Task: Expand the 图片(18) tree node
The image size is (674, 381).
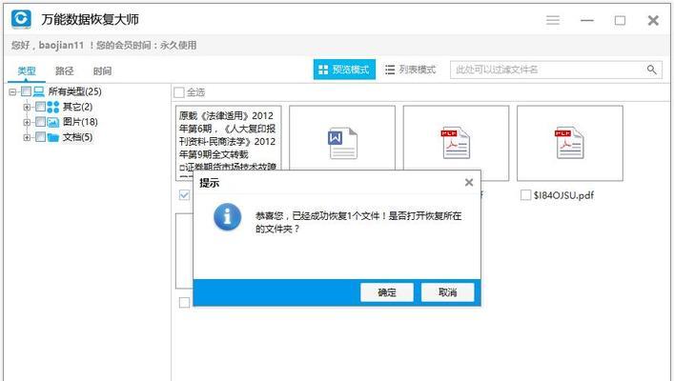Action: [x=27, y=123]
